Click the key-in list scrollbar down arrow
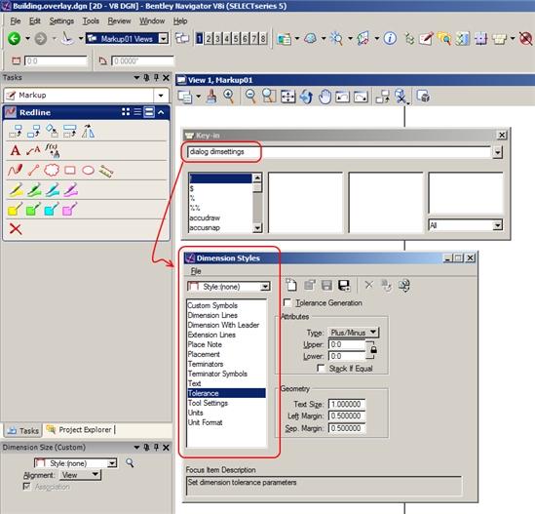Viewport: 535px width, 514px height. click(257, 228)
